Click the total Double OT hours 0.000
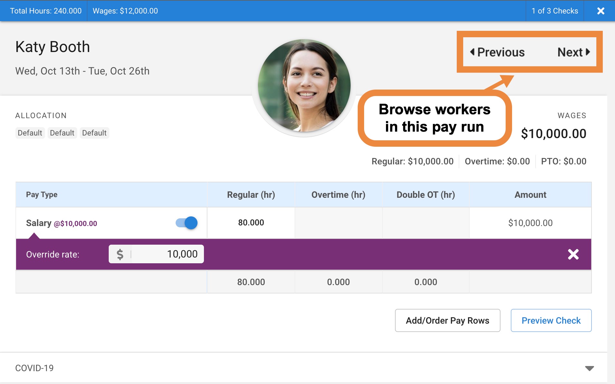Viewport: 615px width, 384px height. click(x=426, y=282)
